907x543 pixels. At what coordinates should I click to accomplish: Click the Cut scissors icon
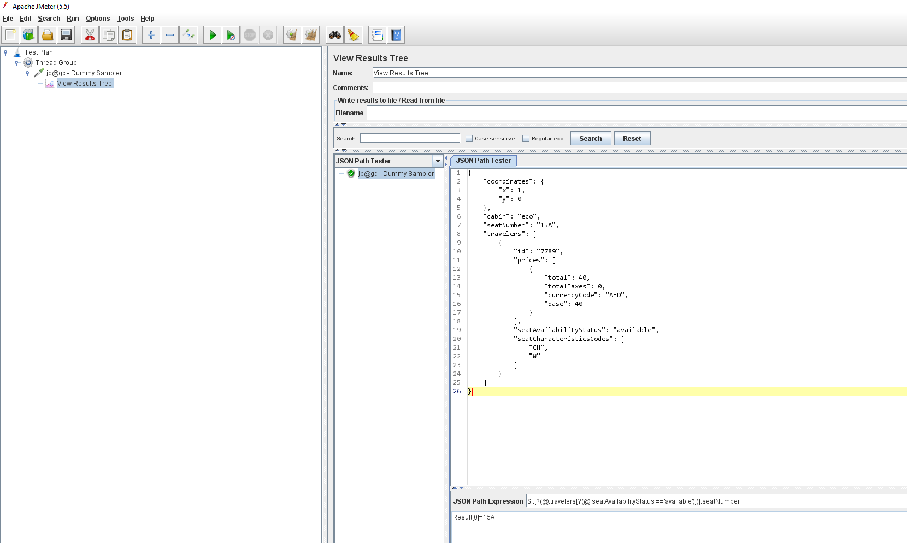click(x=90, y=35)
